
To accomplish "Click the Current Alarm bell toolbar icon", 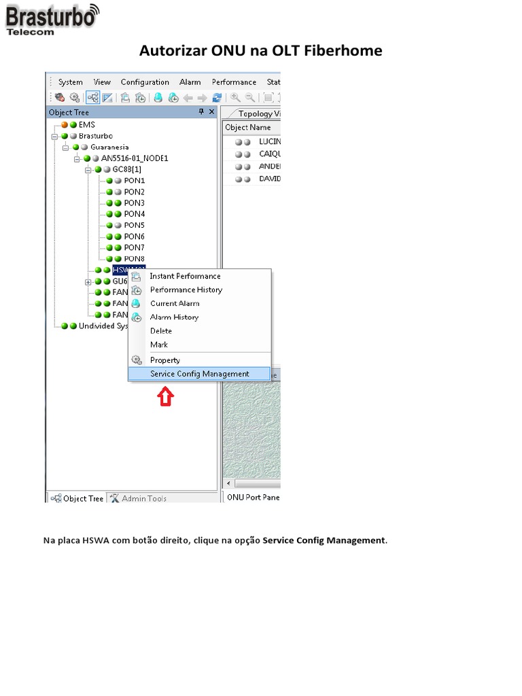I will [158, 97].
